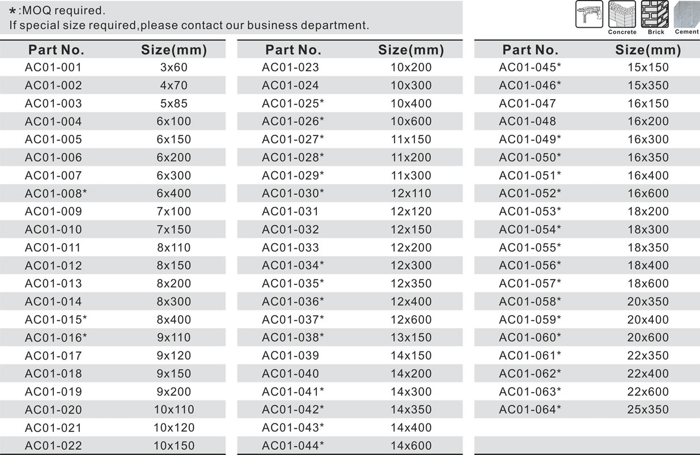The height and width of the screenshot is (455, 700).
Task: Select the Brick wall icon
Action: tap(655, 14)
